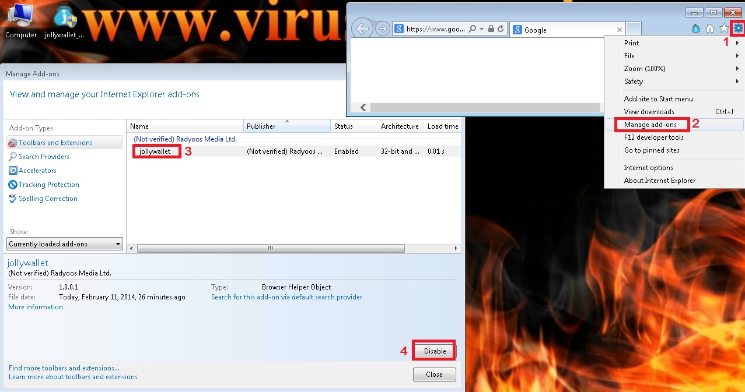
Task: Open F12 developer tools entry
Action: click(674, 137)
